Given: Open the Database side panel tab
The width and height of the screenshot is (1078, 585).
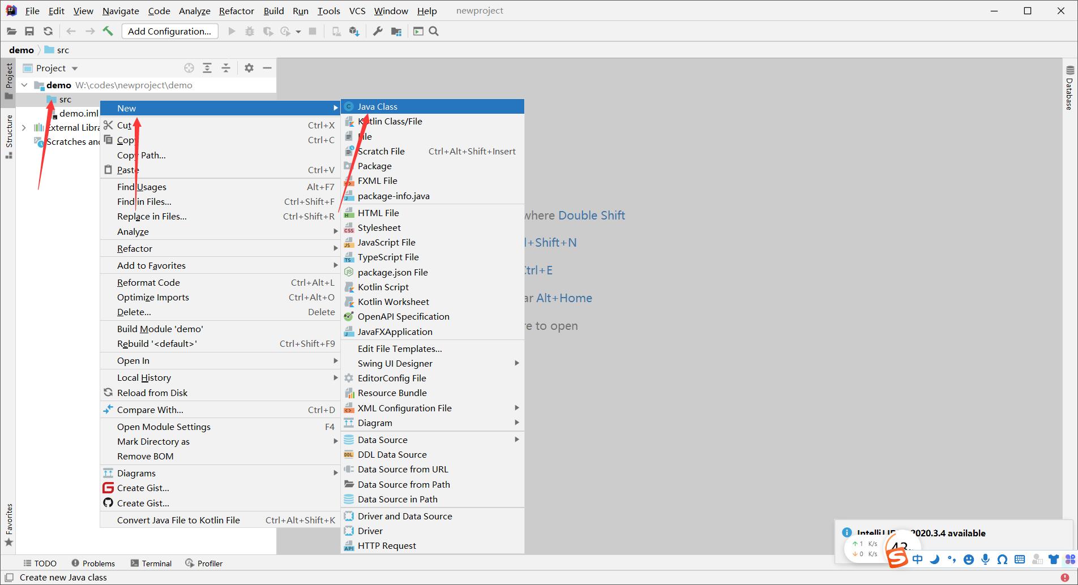Looking at the screenshot, I should 1070,88.
